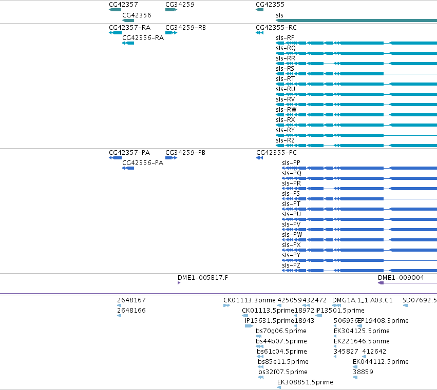
Task: Click the sls-RQ transcript label
Action: pos(286,48)
